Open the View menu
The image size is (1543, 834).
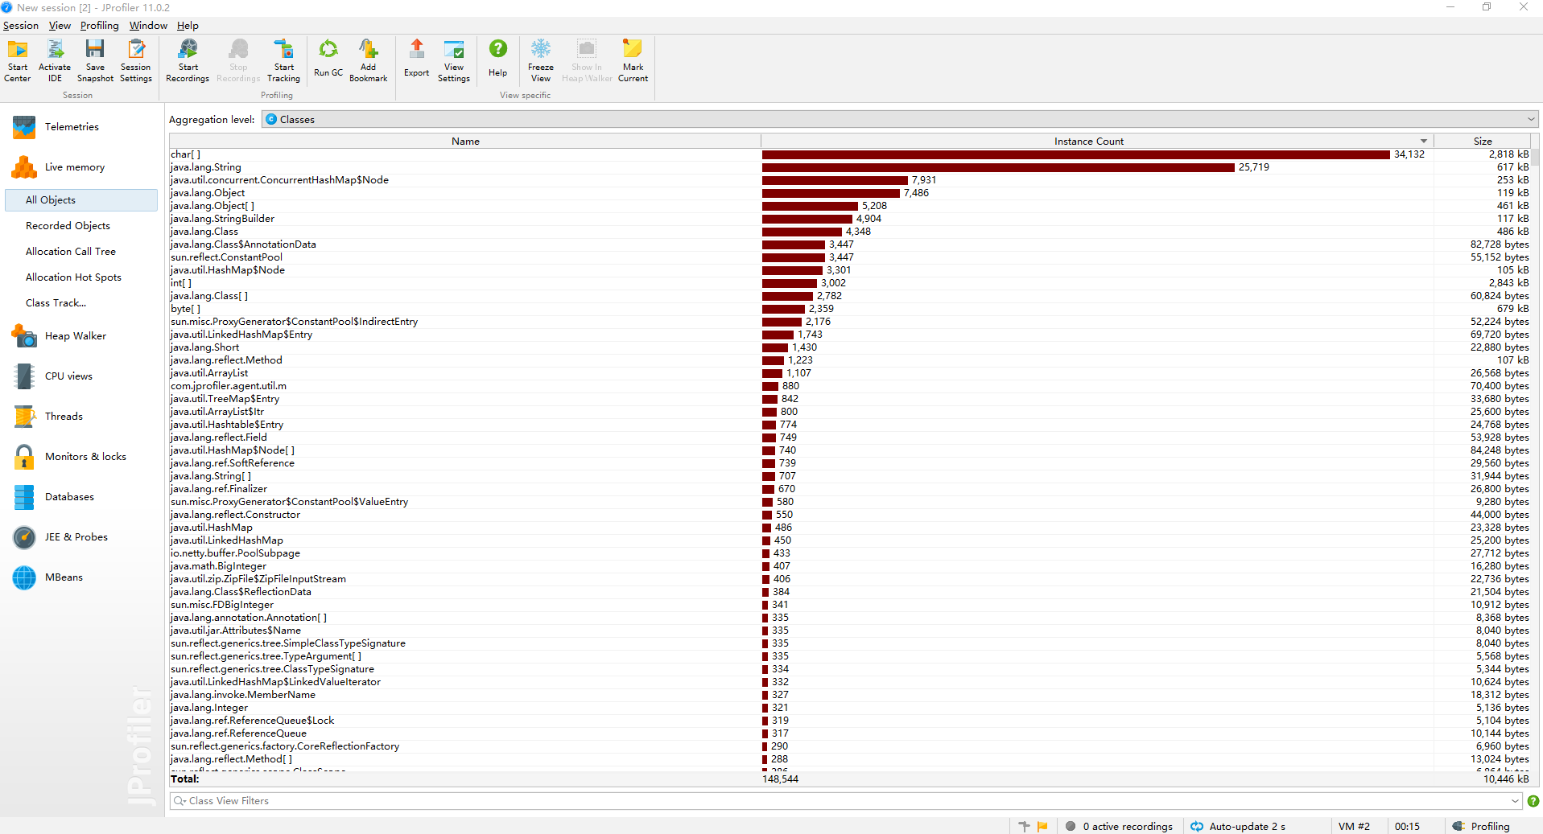(60, 26)
